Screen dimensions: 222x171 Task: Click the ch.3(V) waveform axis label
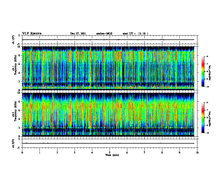(x=13, y=143)
